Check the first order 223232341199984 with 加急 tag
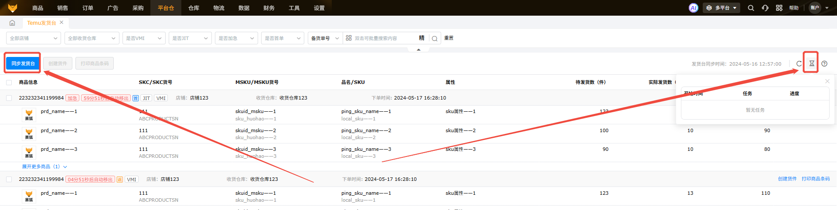The height and width of the screenshot is (210, 837). 9,98
